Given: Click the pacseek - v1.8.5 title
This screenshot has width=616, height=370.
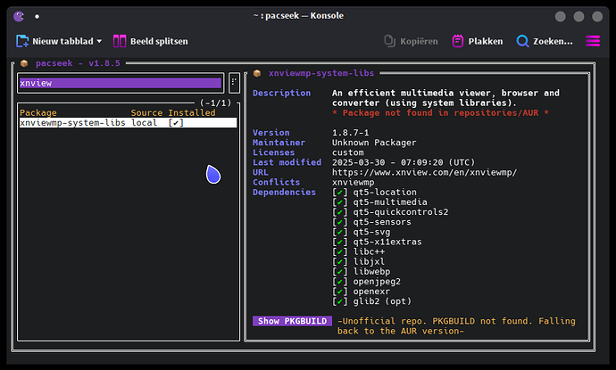Looking at the screenshot, I should pos(78,63).
